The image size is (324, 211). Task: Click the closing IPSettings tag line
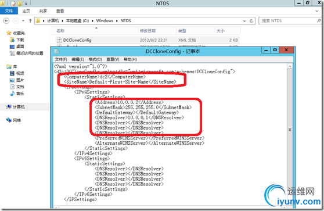click(80, 199)
